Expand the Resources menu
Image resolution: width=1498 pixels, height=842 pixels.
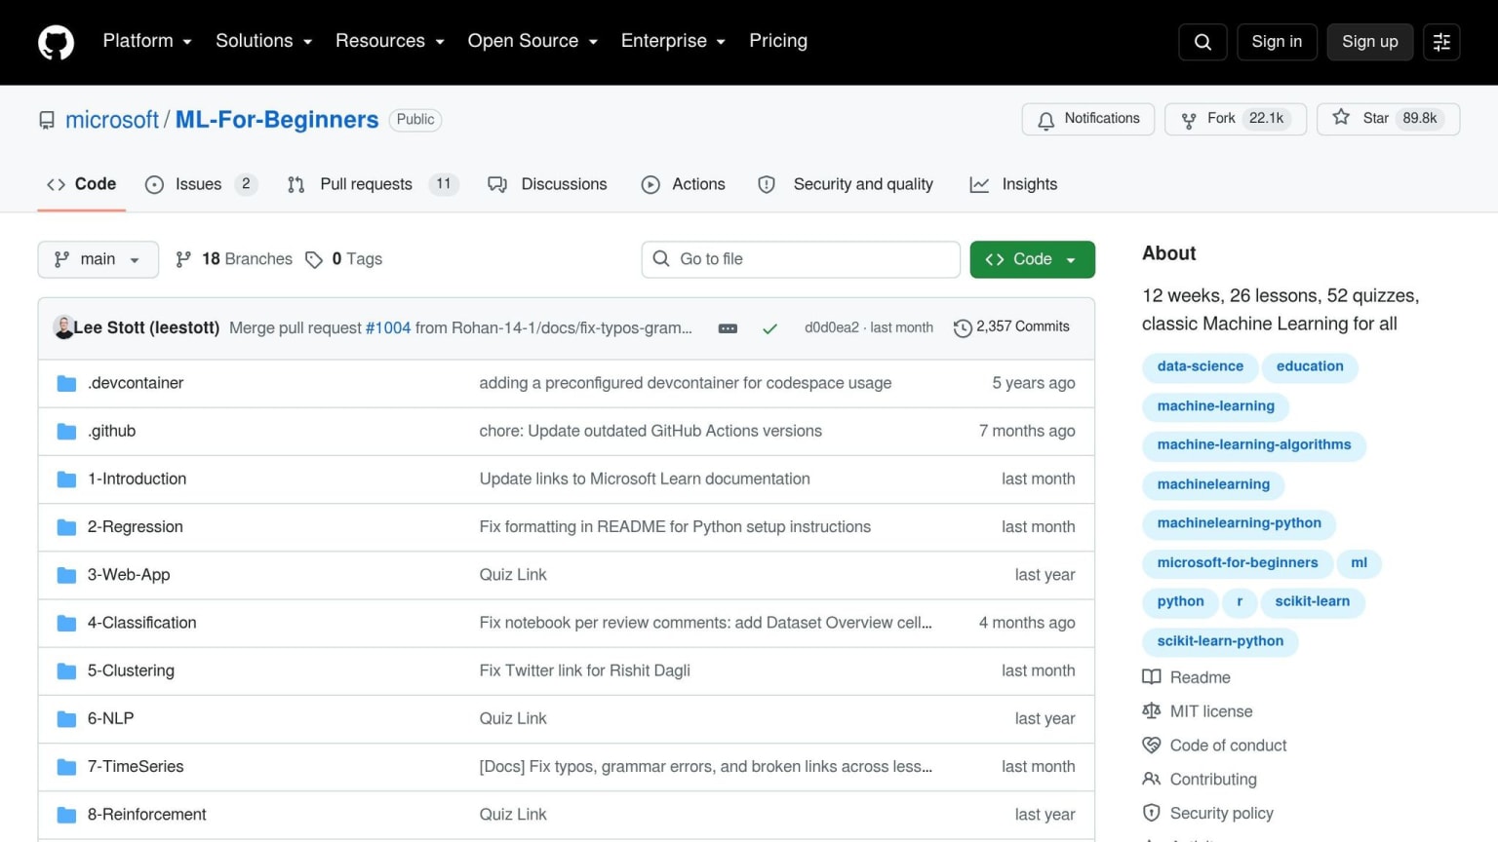point(390,41)
